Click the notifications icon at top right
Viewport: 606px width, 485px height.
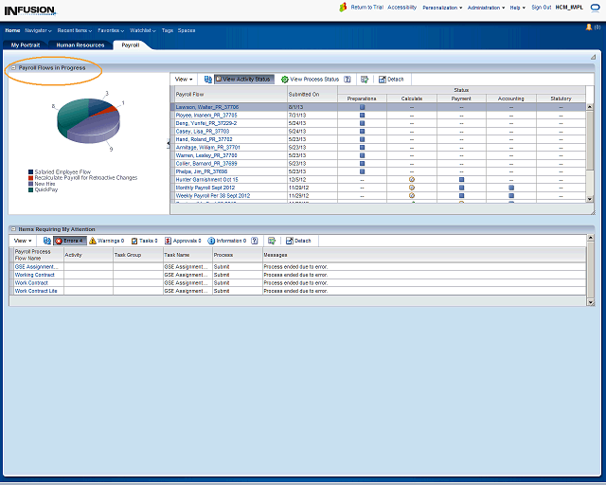pos(588,27)
